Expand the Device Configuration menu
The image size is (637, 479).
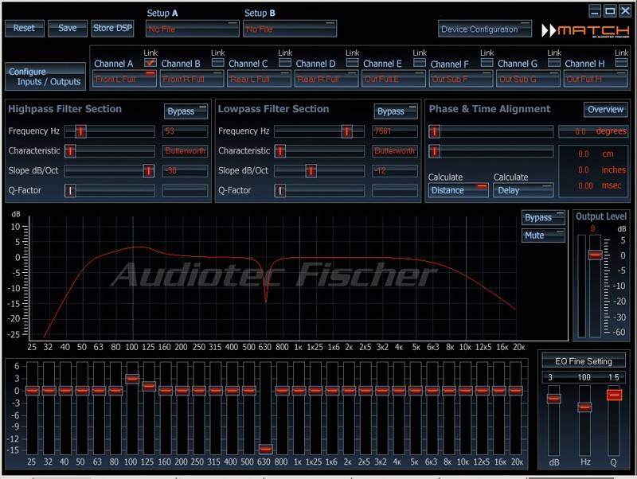point(485,29)
